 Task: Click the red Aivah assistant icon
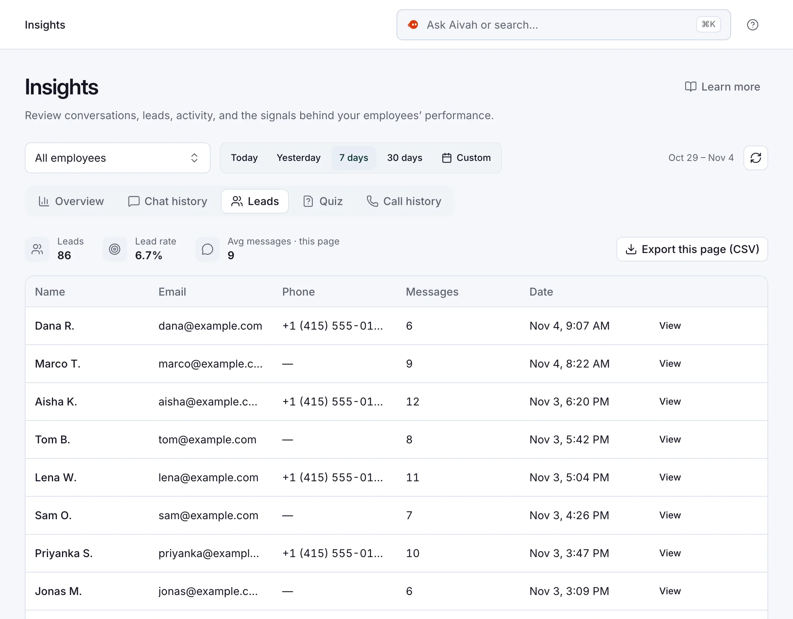(413, 25)
